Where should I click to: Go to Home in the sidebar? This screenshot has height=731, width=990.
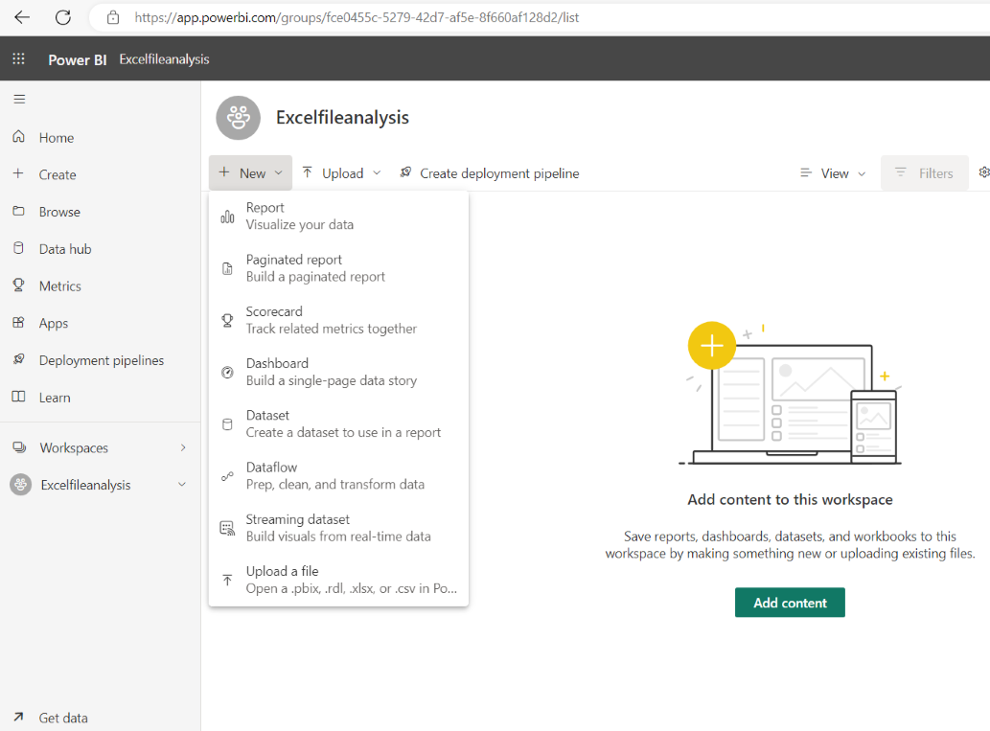click(101, 137)
